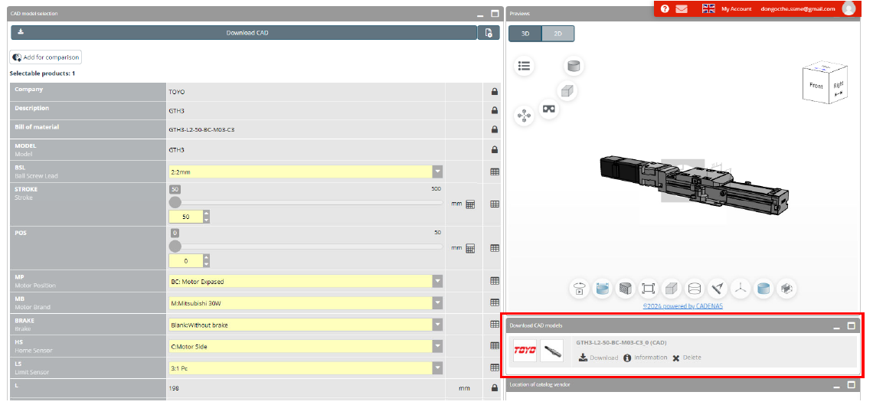Click the coordinate axes icon in viewer toolbar

(740, 289)
